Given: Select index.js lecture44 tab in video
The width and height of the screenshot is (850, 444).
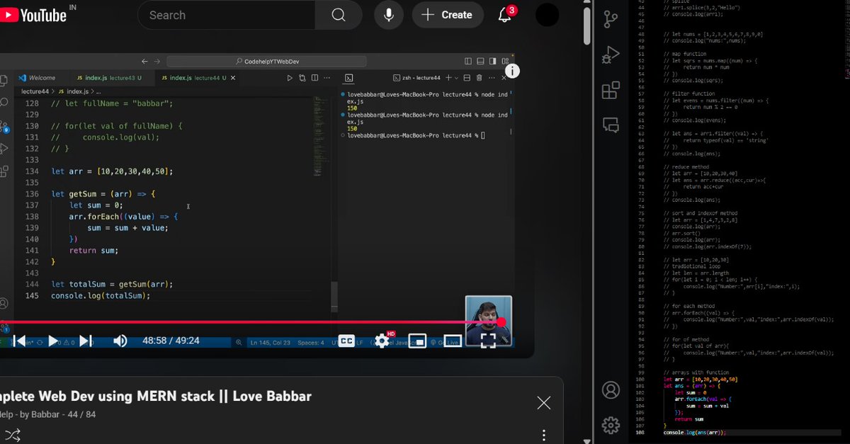Looking at the screenshot, I should point(194,78).
